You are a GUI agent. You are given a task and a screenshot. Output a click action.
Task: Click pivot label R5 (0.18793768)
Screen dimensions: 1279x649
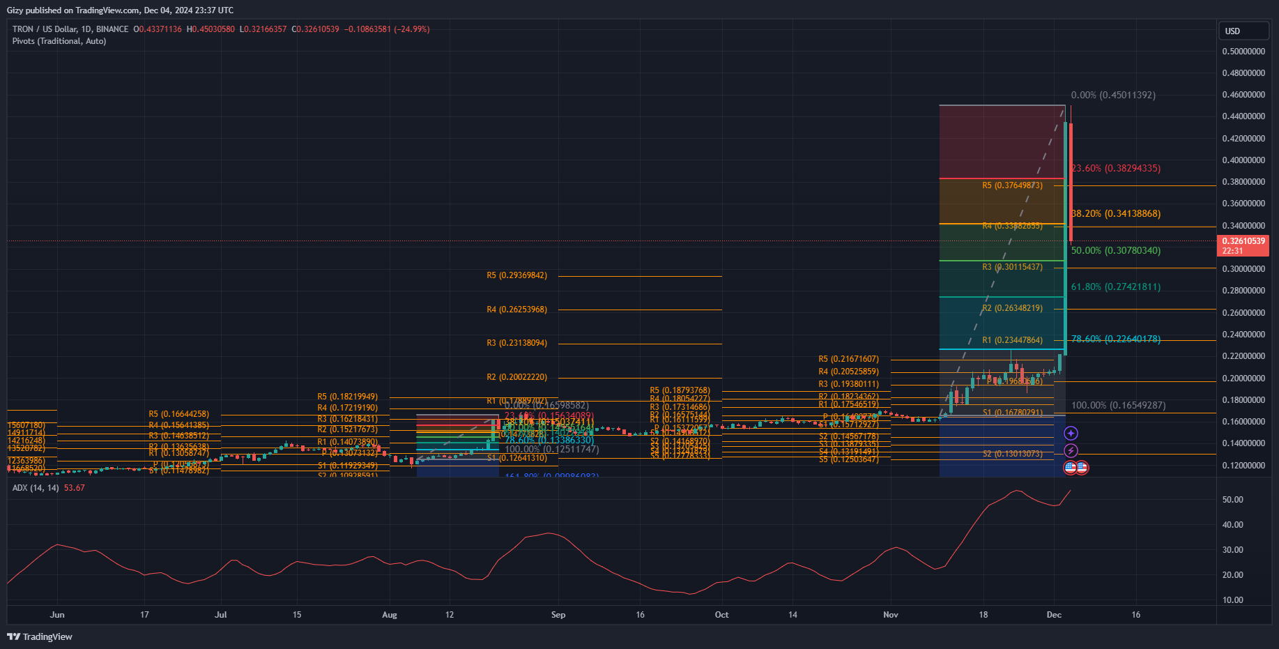point(680,390)
